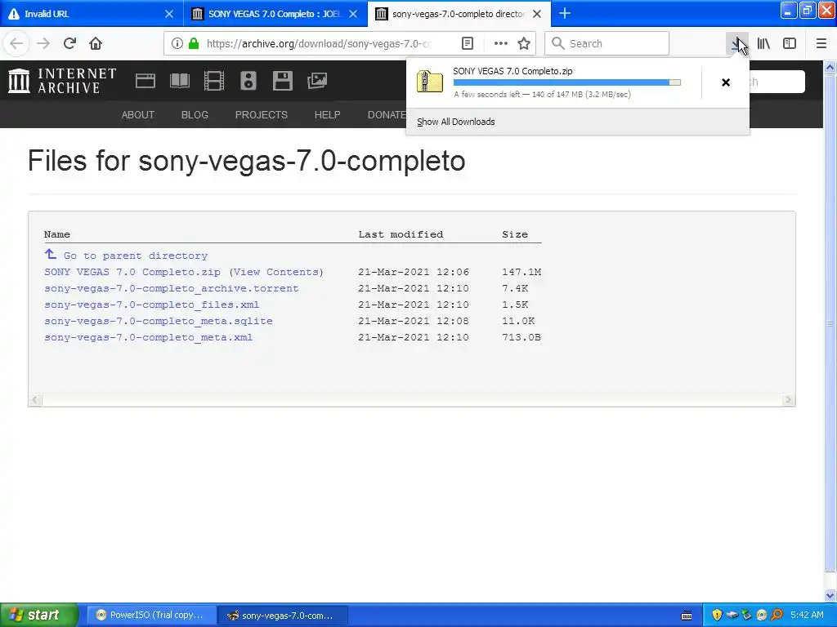Click the parent directory up-arrow icon
837x627 pixels.
coord(50,255)
